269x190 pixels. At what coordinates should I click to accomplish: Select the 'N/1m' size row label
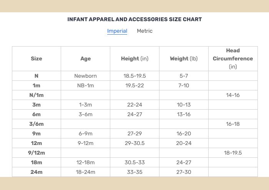[x=37, y=95]
